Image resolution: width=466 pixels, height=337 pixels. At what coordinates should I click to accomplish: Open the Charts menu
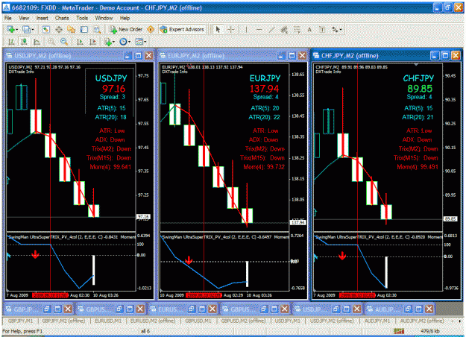tap(62, 18)
